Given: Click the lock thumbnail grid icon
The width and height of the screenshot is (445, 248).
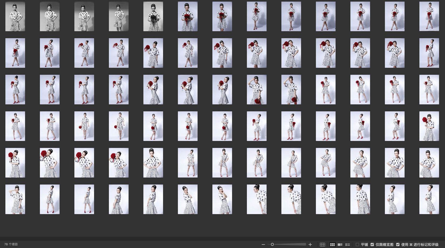Looking at the screenshot, I should pos(322,245).
